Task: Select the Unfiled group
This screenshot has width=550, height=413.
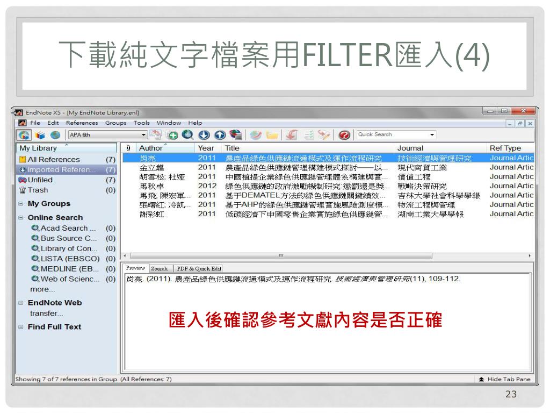Action: [x=67, y=180]
